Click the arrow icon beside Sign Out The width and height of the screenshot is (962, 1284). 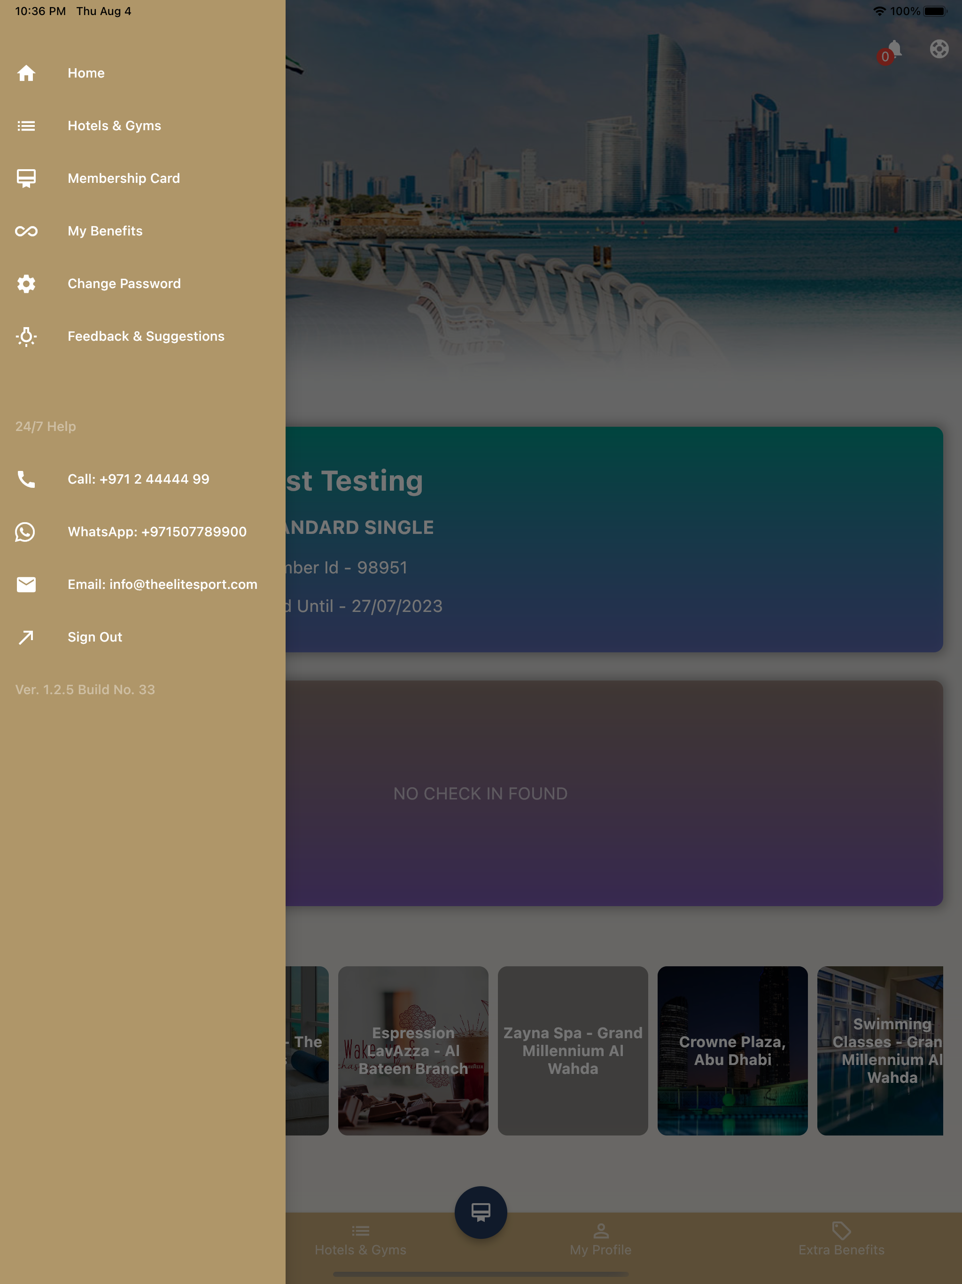click(x=26, y=637)
